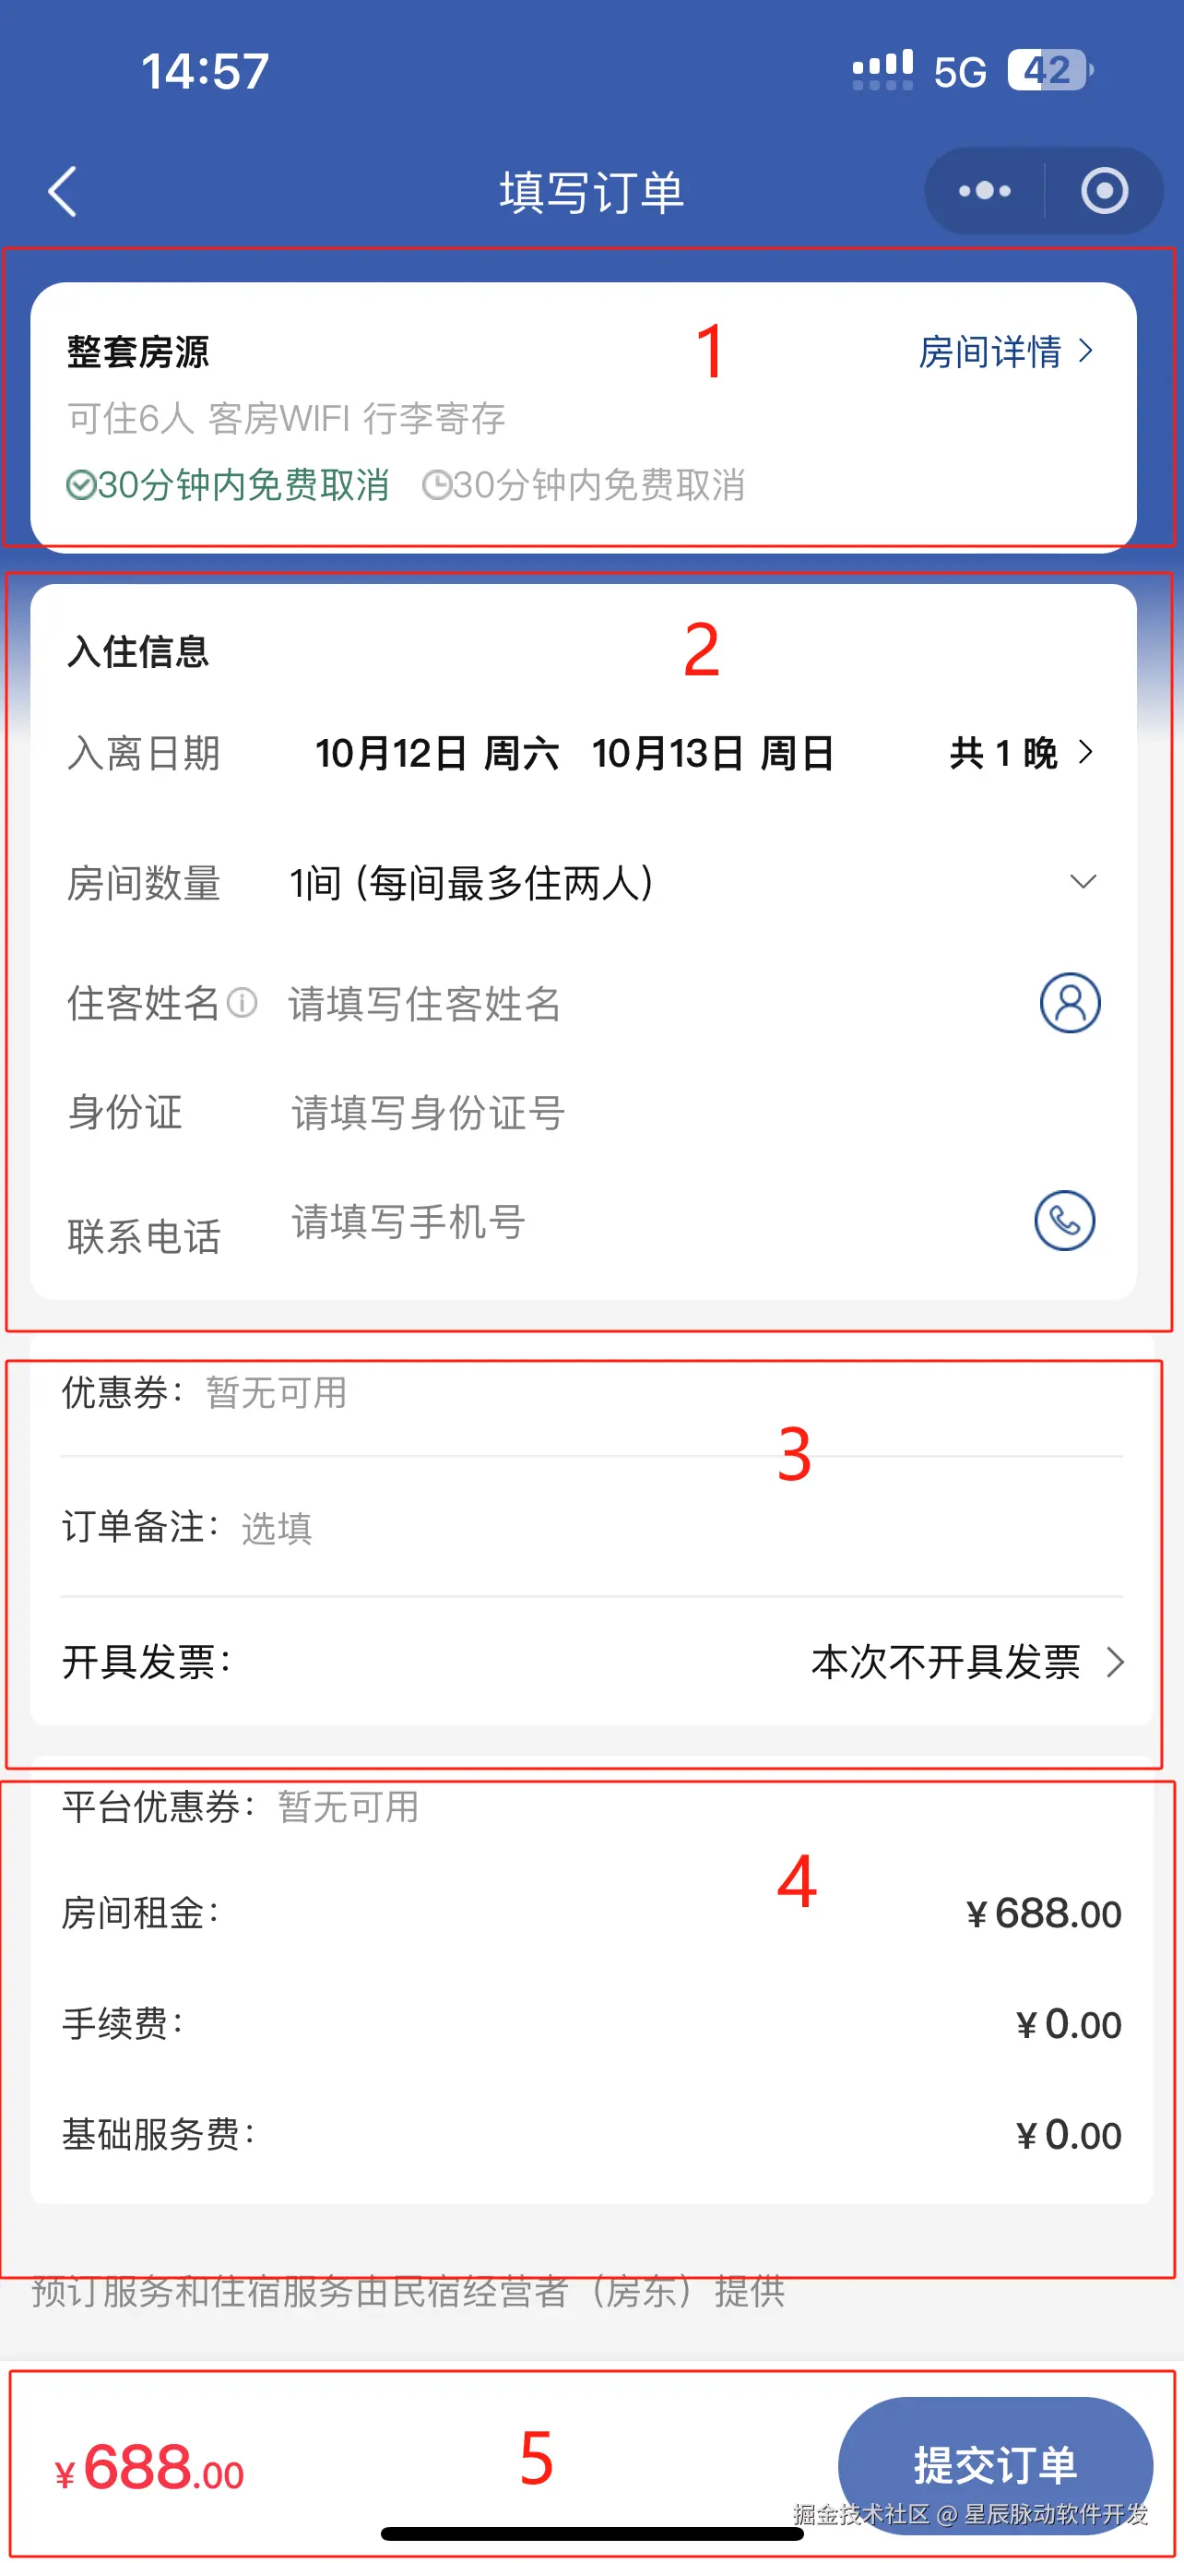This screenshot has height=2563, width=1184.
Task: Open 房间详情 link
Action: [x=1005, y=352]
